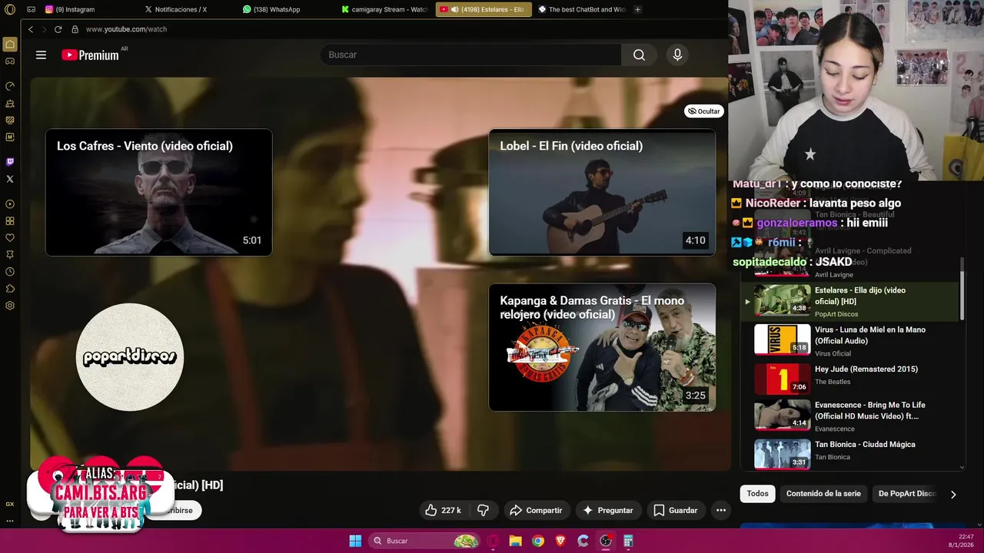Open the YouTube hamburger guide menu
This screenshot has height=553, width=984.
pyautogui.click(x=41, y=55)
